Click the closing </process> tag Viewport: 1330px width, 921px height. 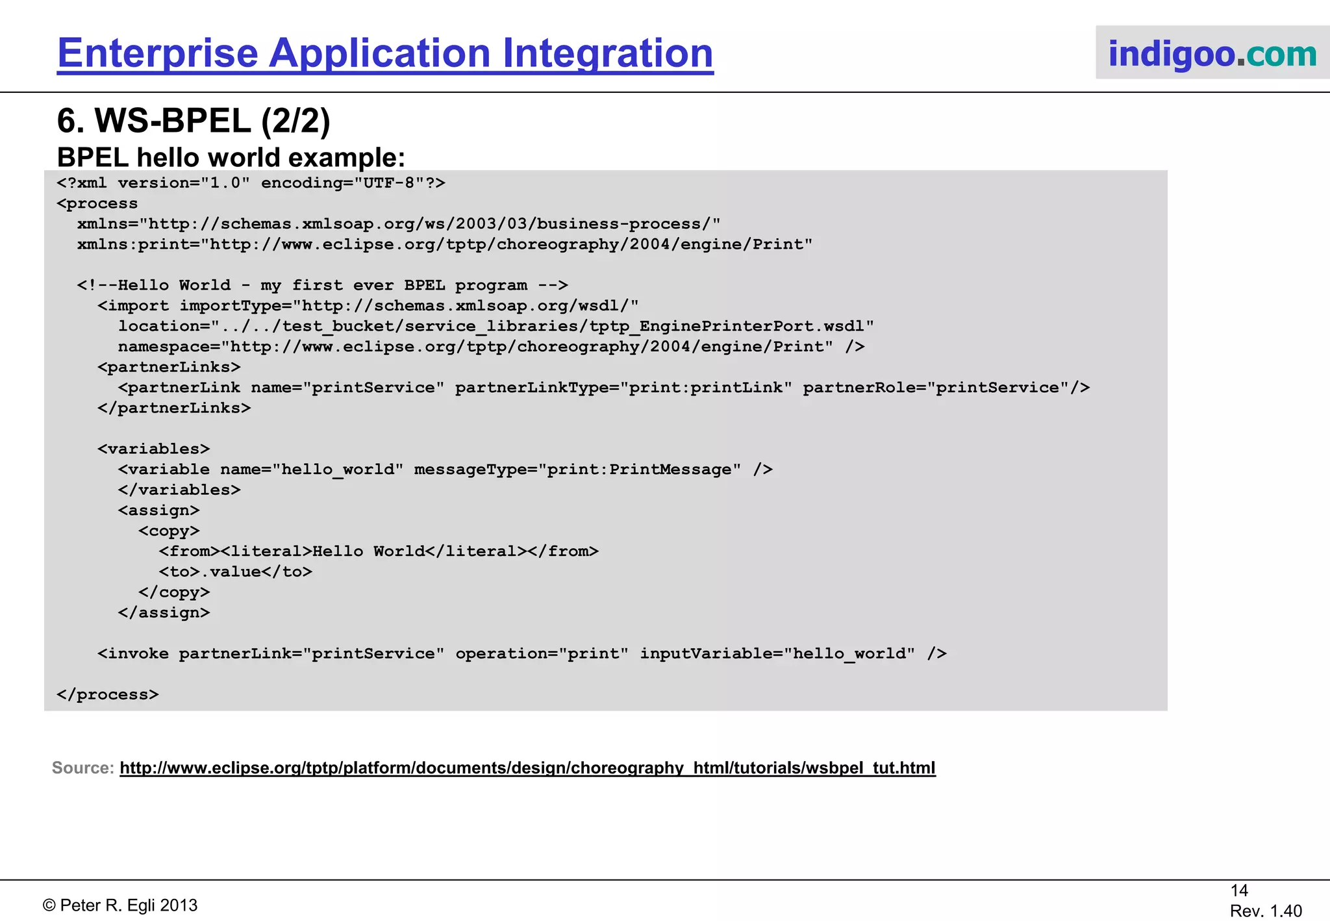(x=108, y=695)
